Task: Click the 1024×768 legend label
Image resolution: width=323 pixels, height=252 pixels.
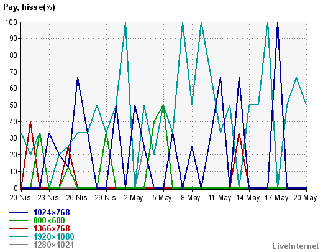Action: click(x=52, y=212)
